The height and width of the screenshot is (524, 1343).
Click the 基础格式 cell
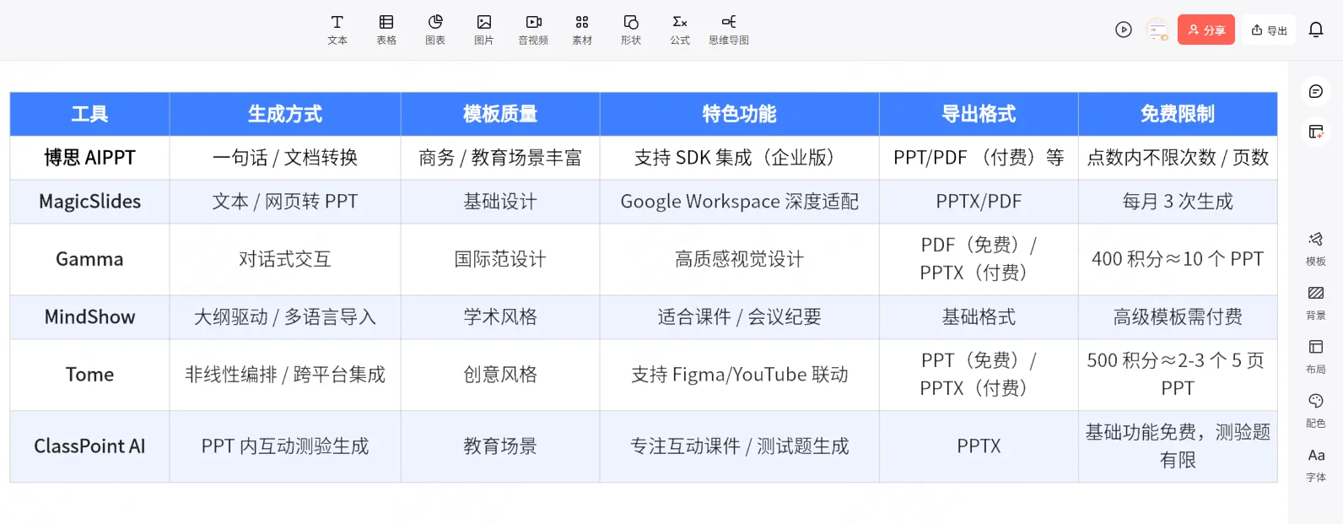(979, 317)
